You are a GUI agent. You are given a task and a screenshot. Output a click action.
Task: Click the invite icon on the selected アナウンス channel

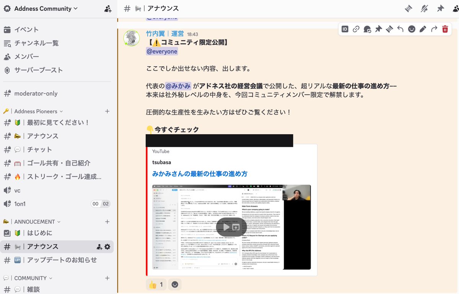pos(99,247)
